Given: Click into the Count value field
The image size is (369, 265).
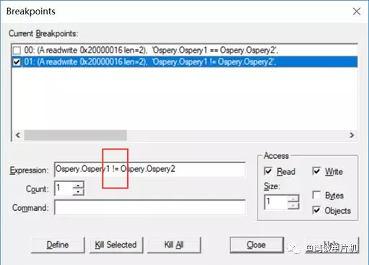Looking at the screenshot, I should [x=64, y=188].
